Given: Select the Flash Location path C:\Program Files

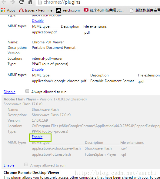Looking at the screenshot, I should (96, 126).
